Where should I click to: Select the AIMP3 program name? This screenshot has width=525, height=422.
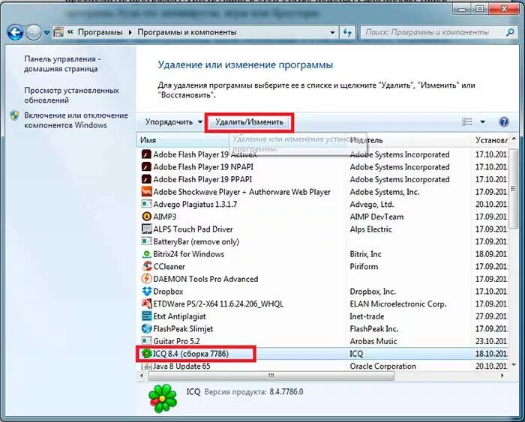[164, 217]
